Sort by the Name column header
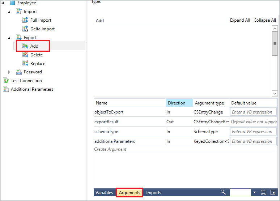 pyautogui.click(x=130, y=103)
